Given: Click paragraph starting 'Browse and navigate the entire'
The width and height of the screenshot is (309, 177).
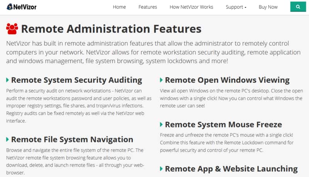Looking at the screenshot, I should (x=75, y=162).
